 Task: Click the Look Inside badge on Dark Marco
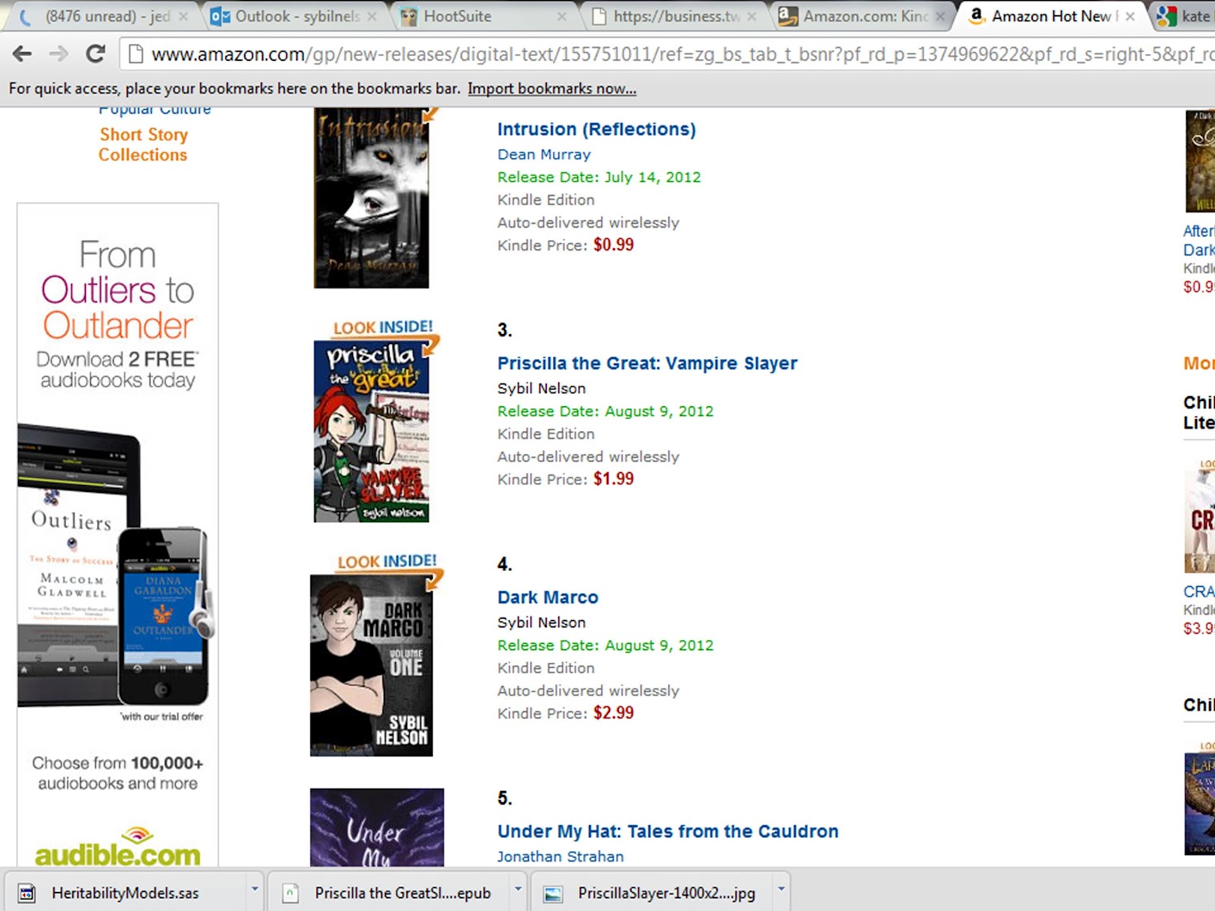[x=387, y=562]
